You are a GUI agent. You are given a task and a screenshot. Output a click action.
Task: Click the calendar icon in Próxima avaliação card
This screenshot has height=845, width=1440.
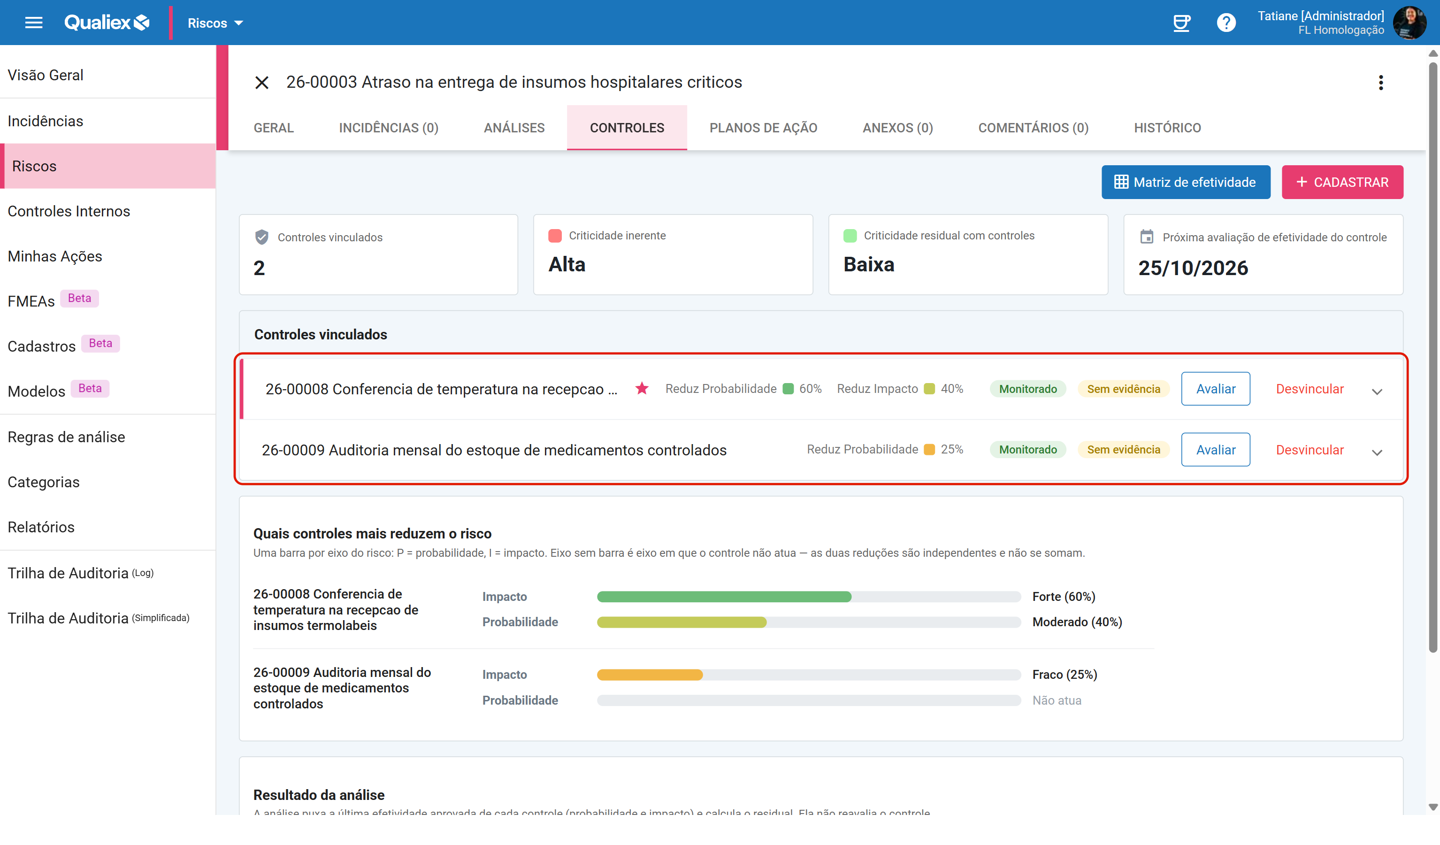1146,237
